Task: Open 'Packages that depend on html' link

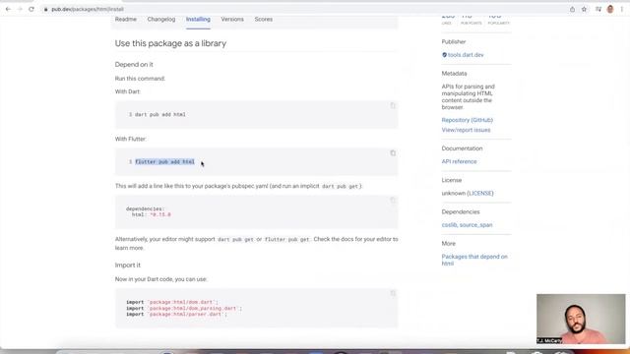Action: click(474, 260)
